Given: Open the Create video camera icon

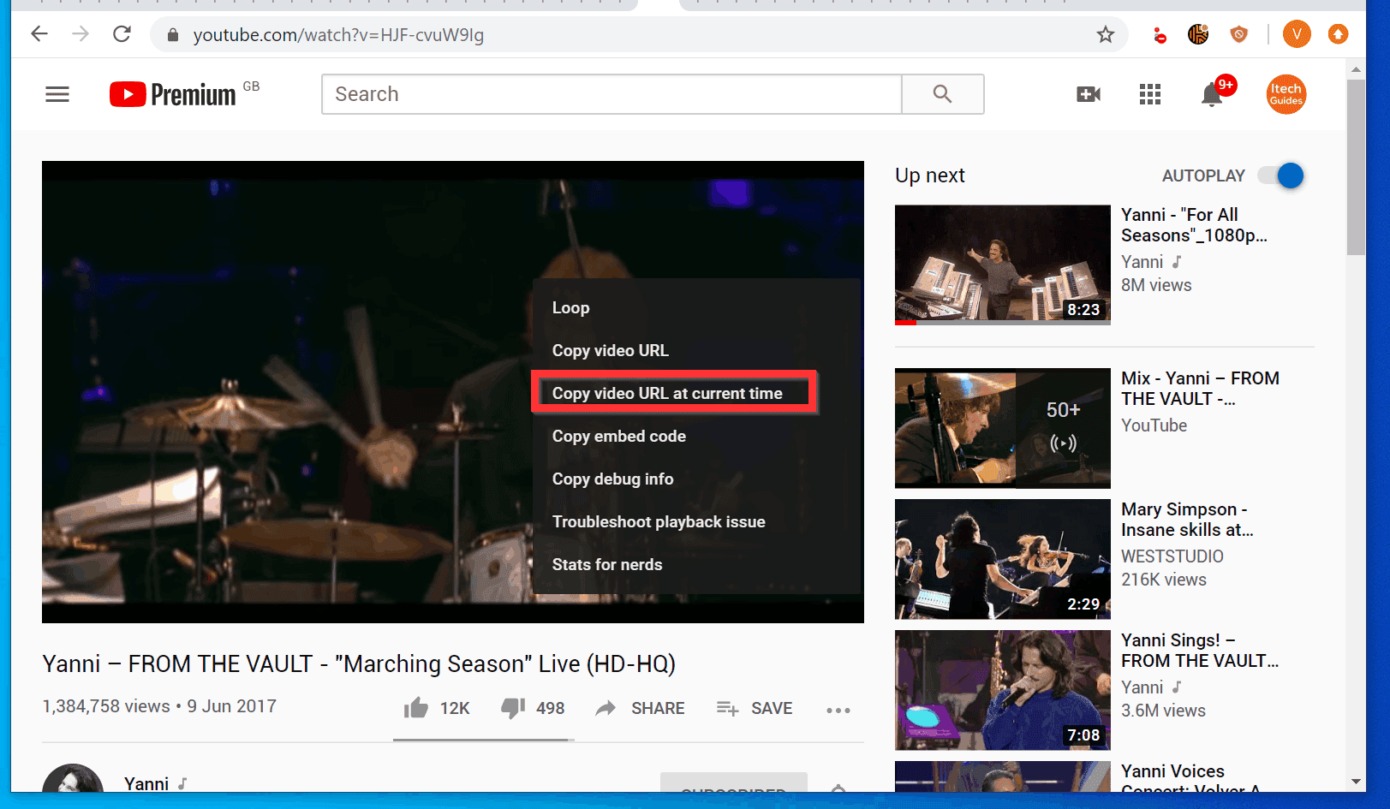Looking at the screenshot, I should click(1089, 94).
